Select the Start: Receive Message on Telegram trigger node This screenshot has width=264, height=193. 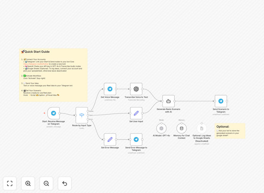pos(53,113)
